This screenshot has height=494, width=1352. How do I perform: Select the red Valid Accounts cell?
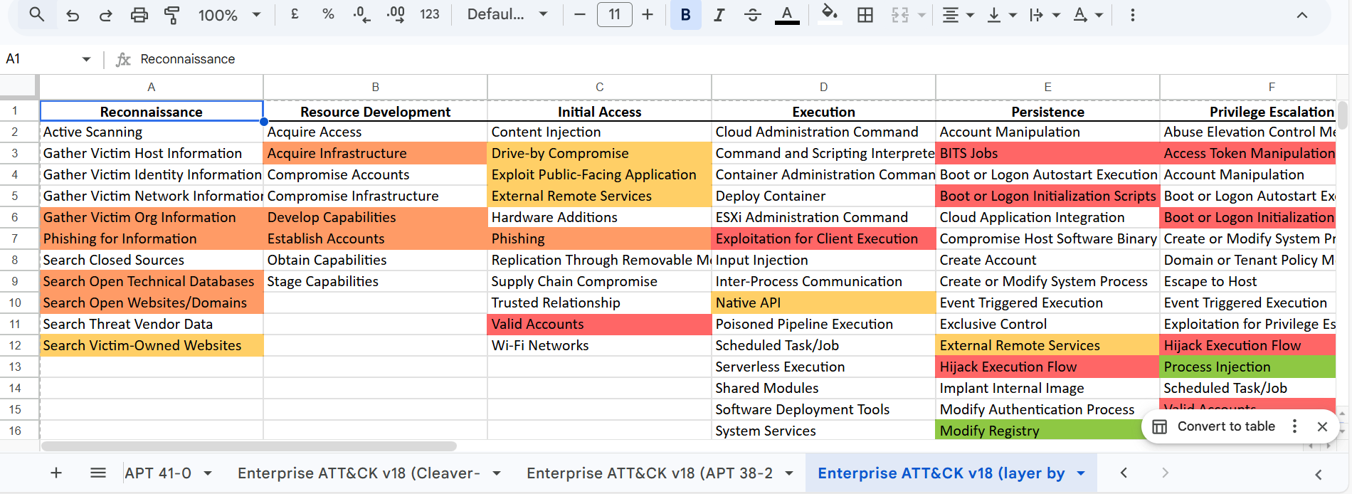[599, 324]
